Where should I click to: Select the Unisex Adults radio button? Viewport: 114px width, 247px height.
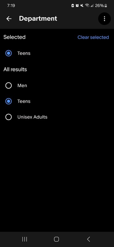pyautogui.click(x=9, y=117)
